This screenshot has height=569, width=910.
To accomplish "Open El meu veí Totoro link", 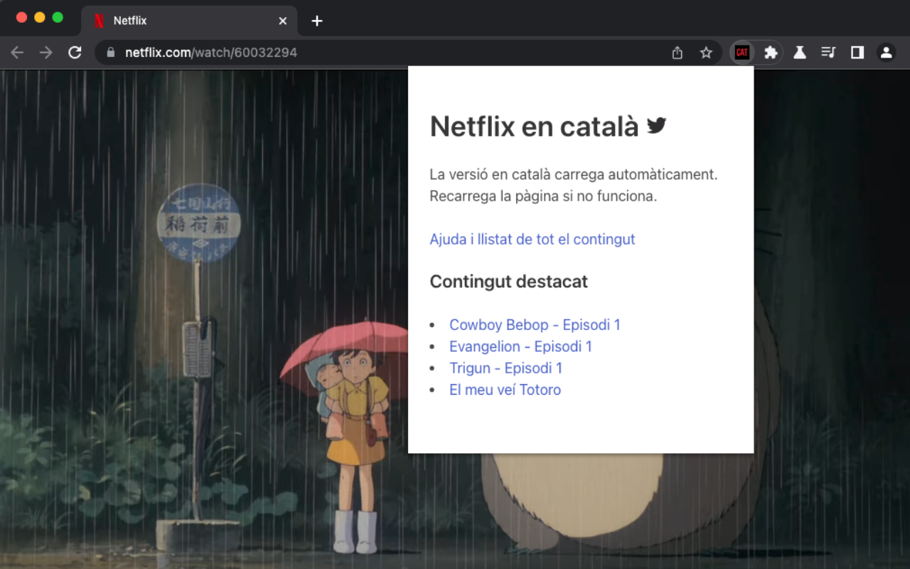I will click(x=505, y=390).
